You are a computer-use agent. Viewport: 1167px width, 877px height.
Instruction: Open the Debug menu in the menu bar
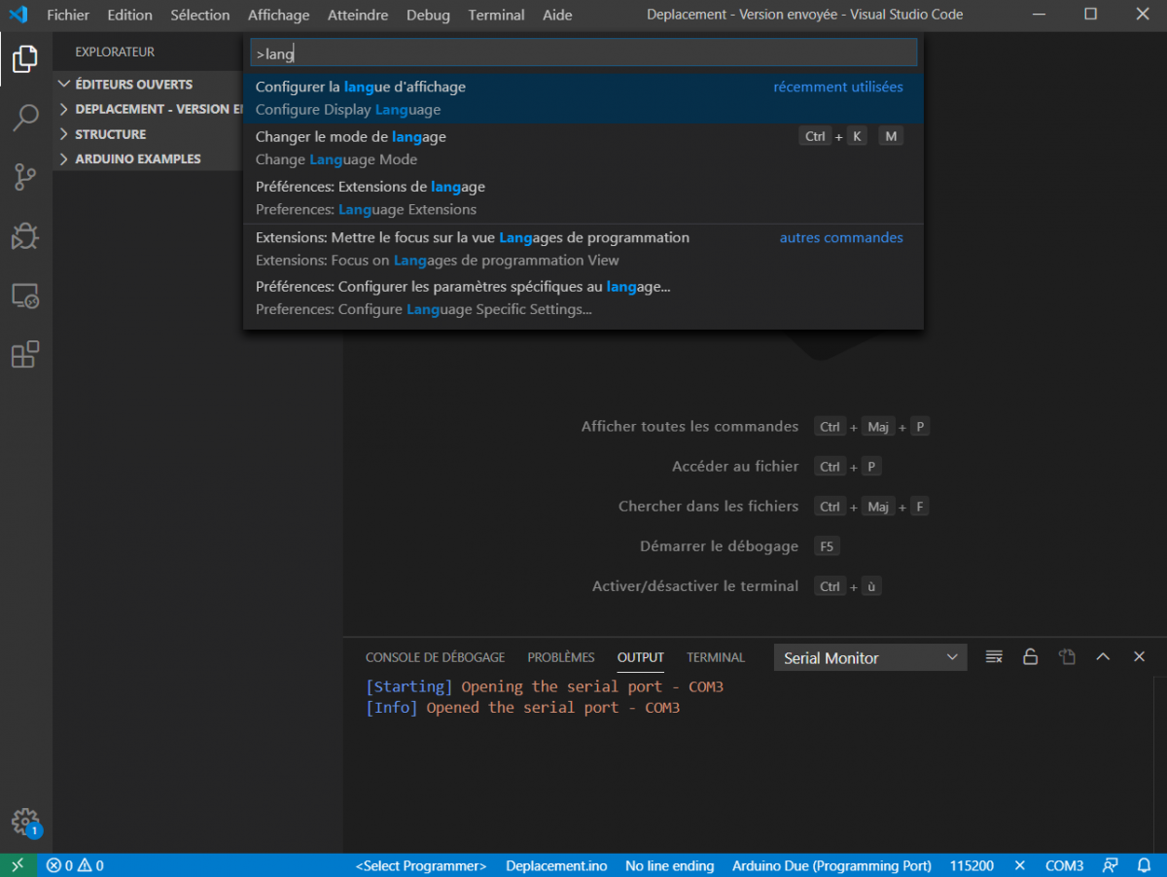(428, 15)
